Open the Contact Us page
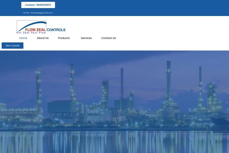The height and width of the screenshot is (153, 229). (108, 38)
